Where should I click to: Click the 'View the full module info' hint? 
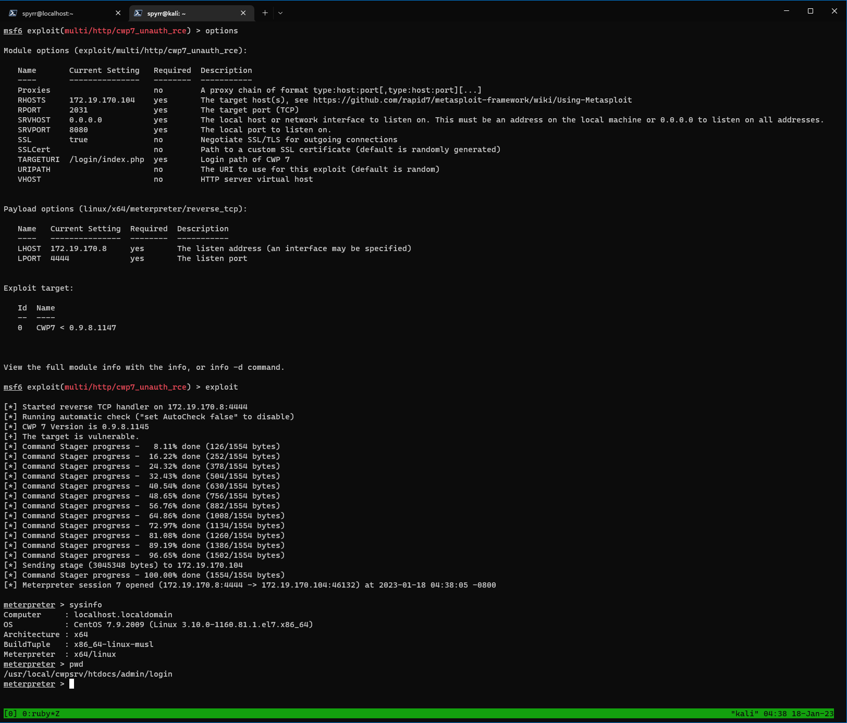(144, 367)
